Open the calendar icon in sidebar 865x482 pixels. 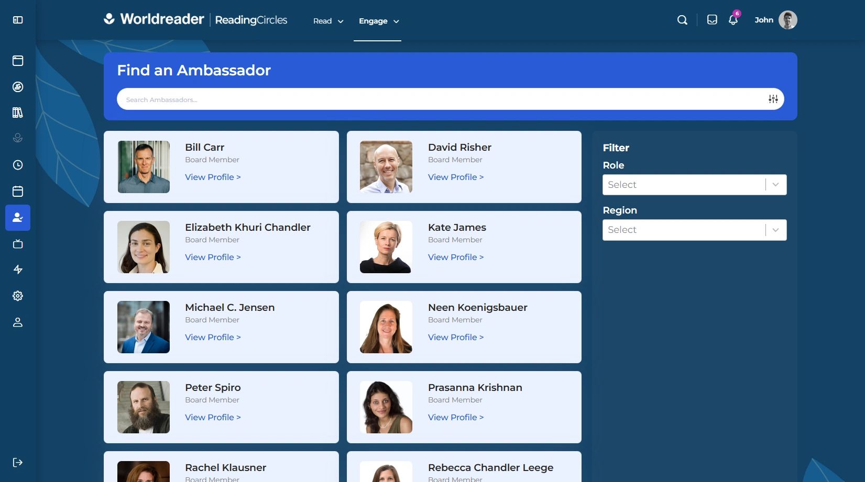tap(18, 191)
